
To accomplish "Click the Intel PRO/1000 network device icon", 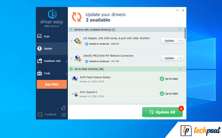I will point(77,58).
